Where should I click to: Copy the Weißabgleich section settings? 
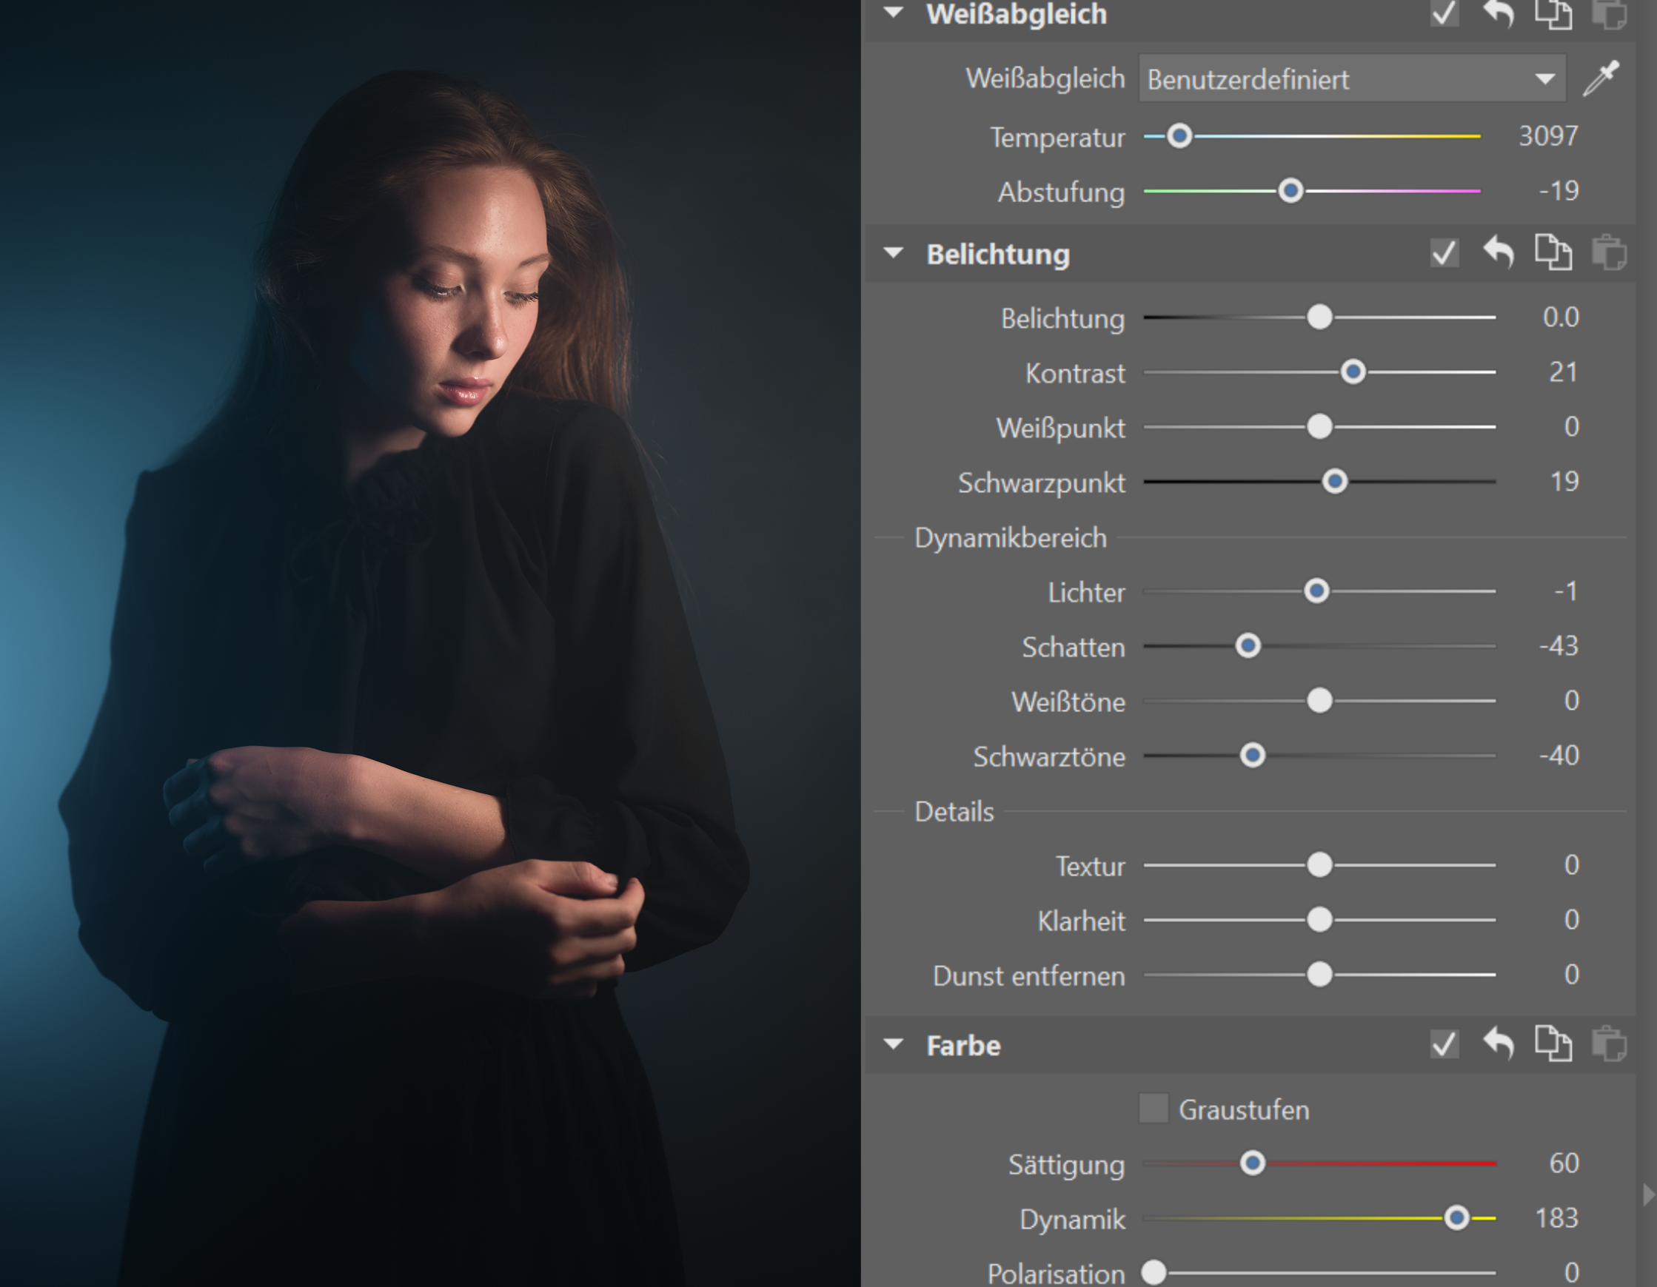pos(1553,13)
